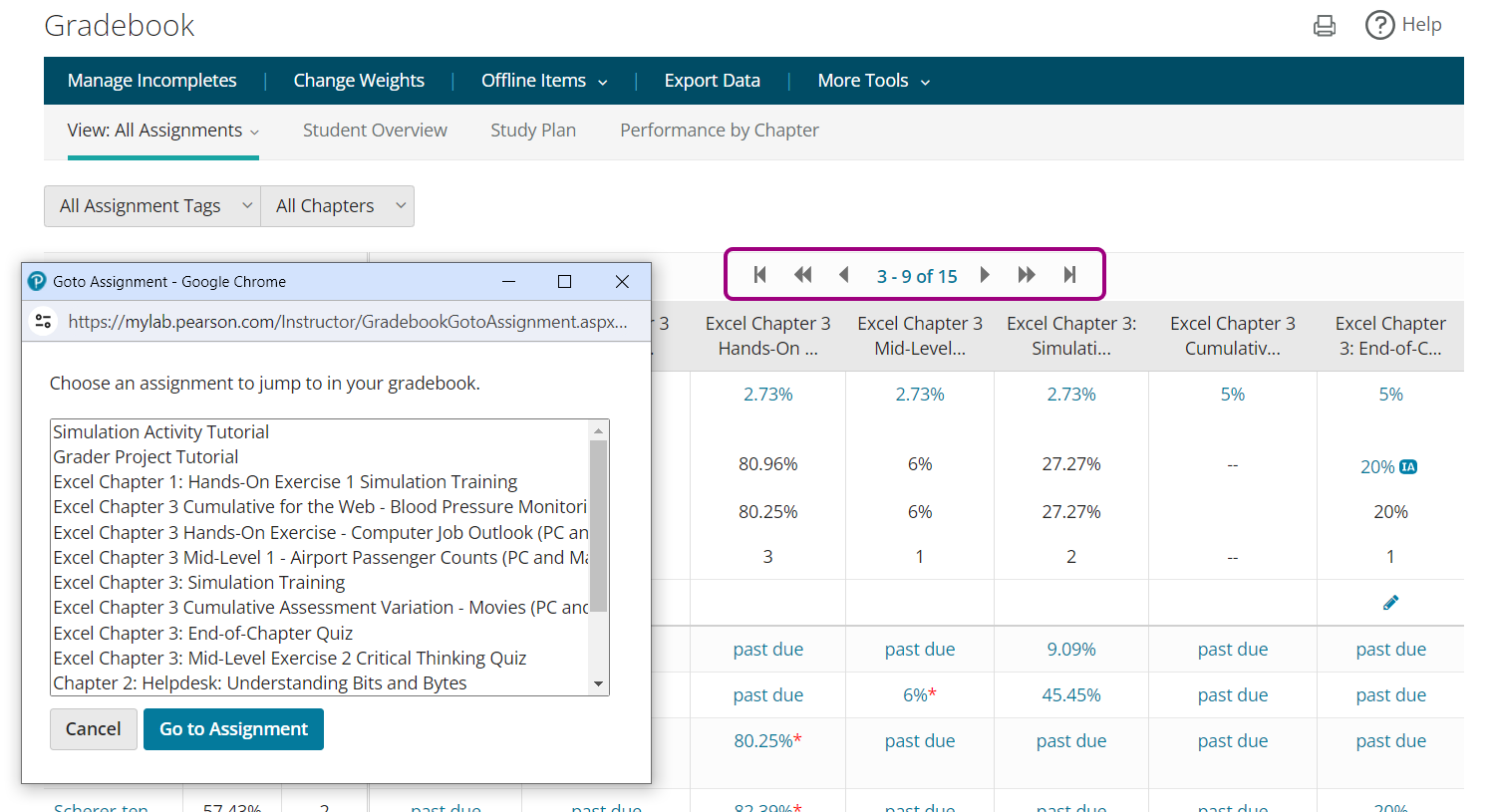Click 2.73% weight under Simulation column
The height and width of the screenshot is (812, 1493).
pos(1071,395)
